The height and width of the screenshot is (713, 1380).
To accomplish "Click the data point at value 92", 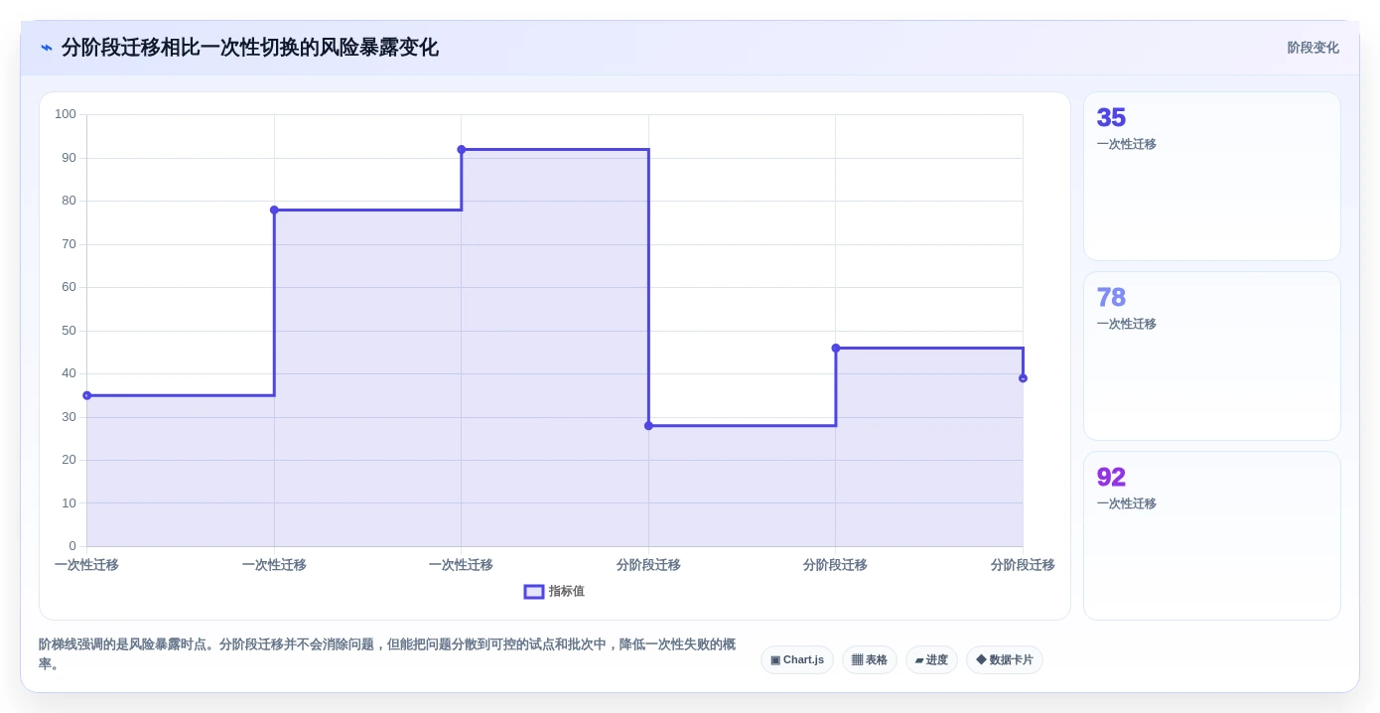I will pos(462,150).
